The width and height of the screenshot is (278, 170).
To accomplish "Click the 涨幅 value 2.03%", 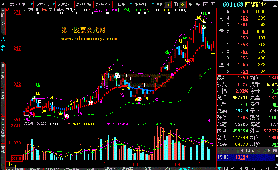I will (x=242, y=91).
